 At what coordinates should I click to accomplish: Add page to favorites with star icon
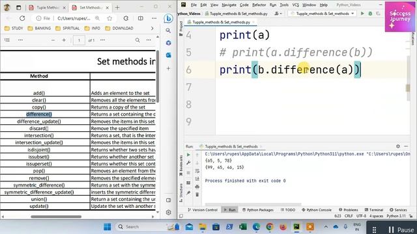(109, 18)
